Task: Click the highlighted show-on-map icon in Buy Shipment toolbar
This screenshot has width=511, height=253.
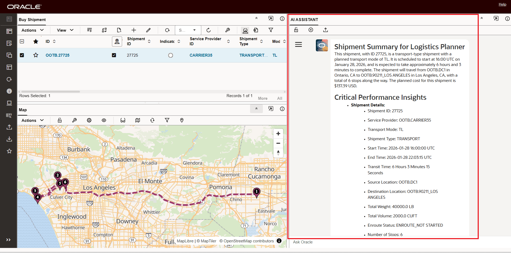Action: [x=245, y=30]
